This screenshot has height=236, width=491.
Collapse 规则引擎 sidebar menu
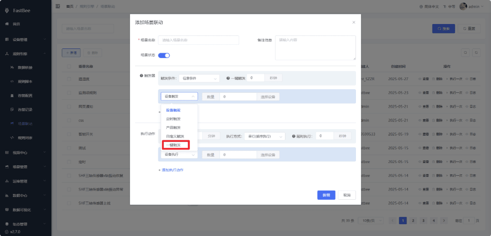[x=25, y=54]
